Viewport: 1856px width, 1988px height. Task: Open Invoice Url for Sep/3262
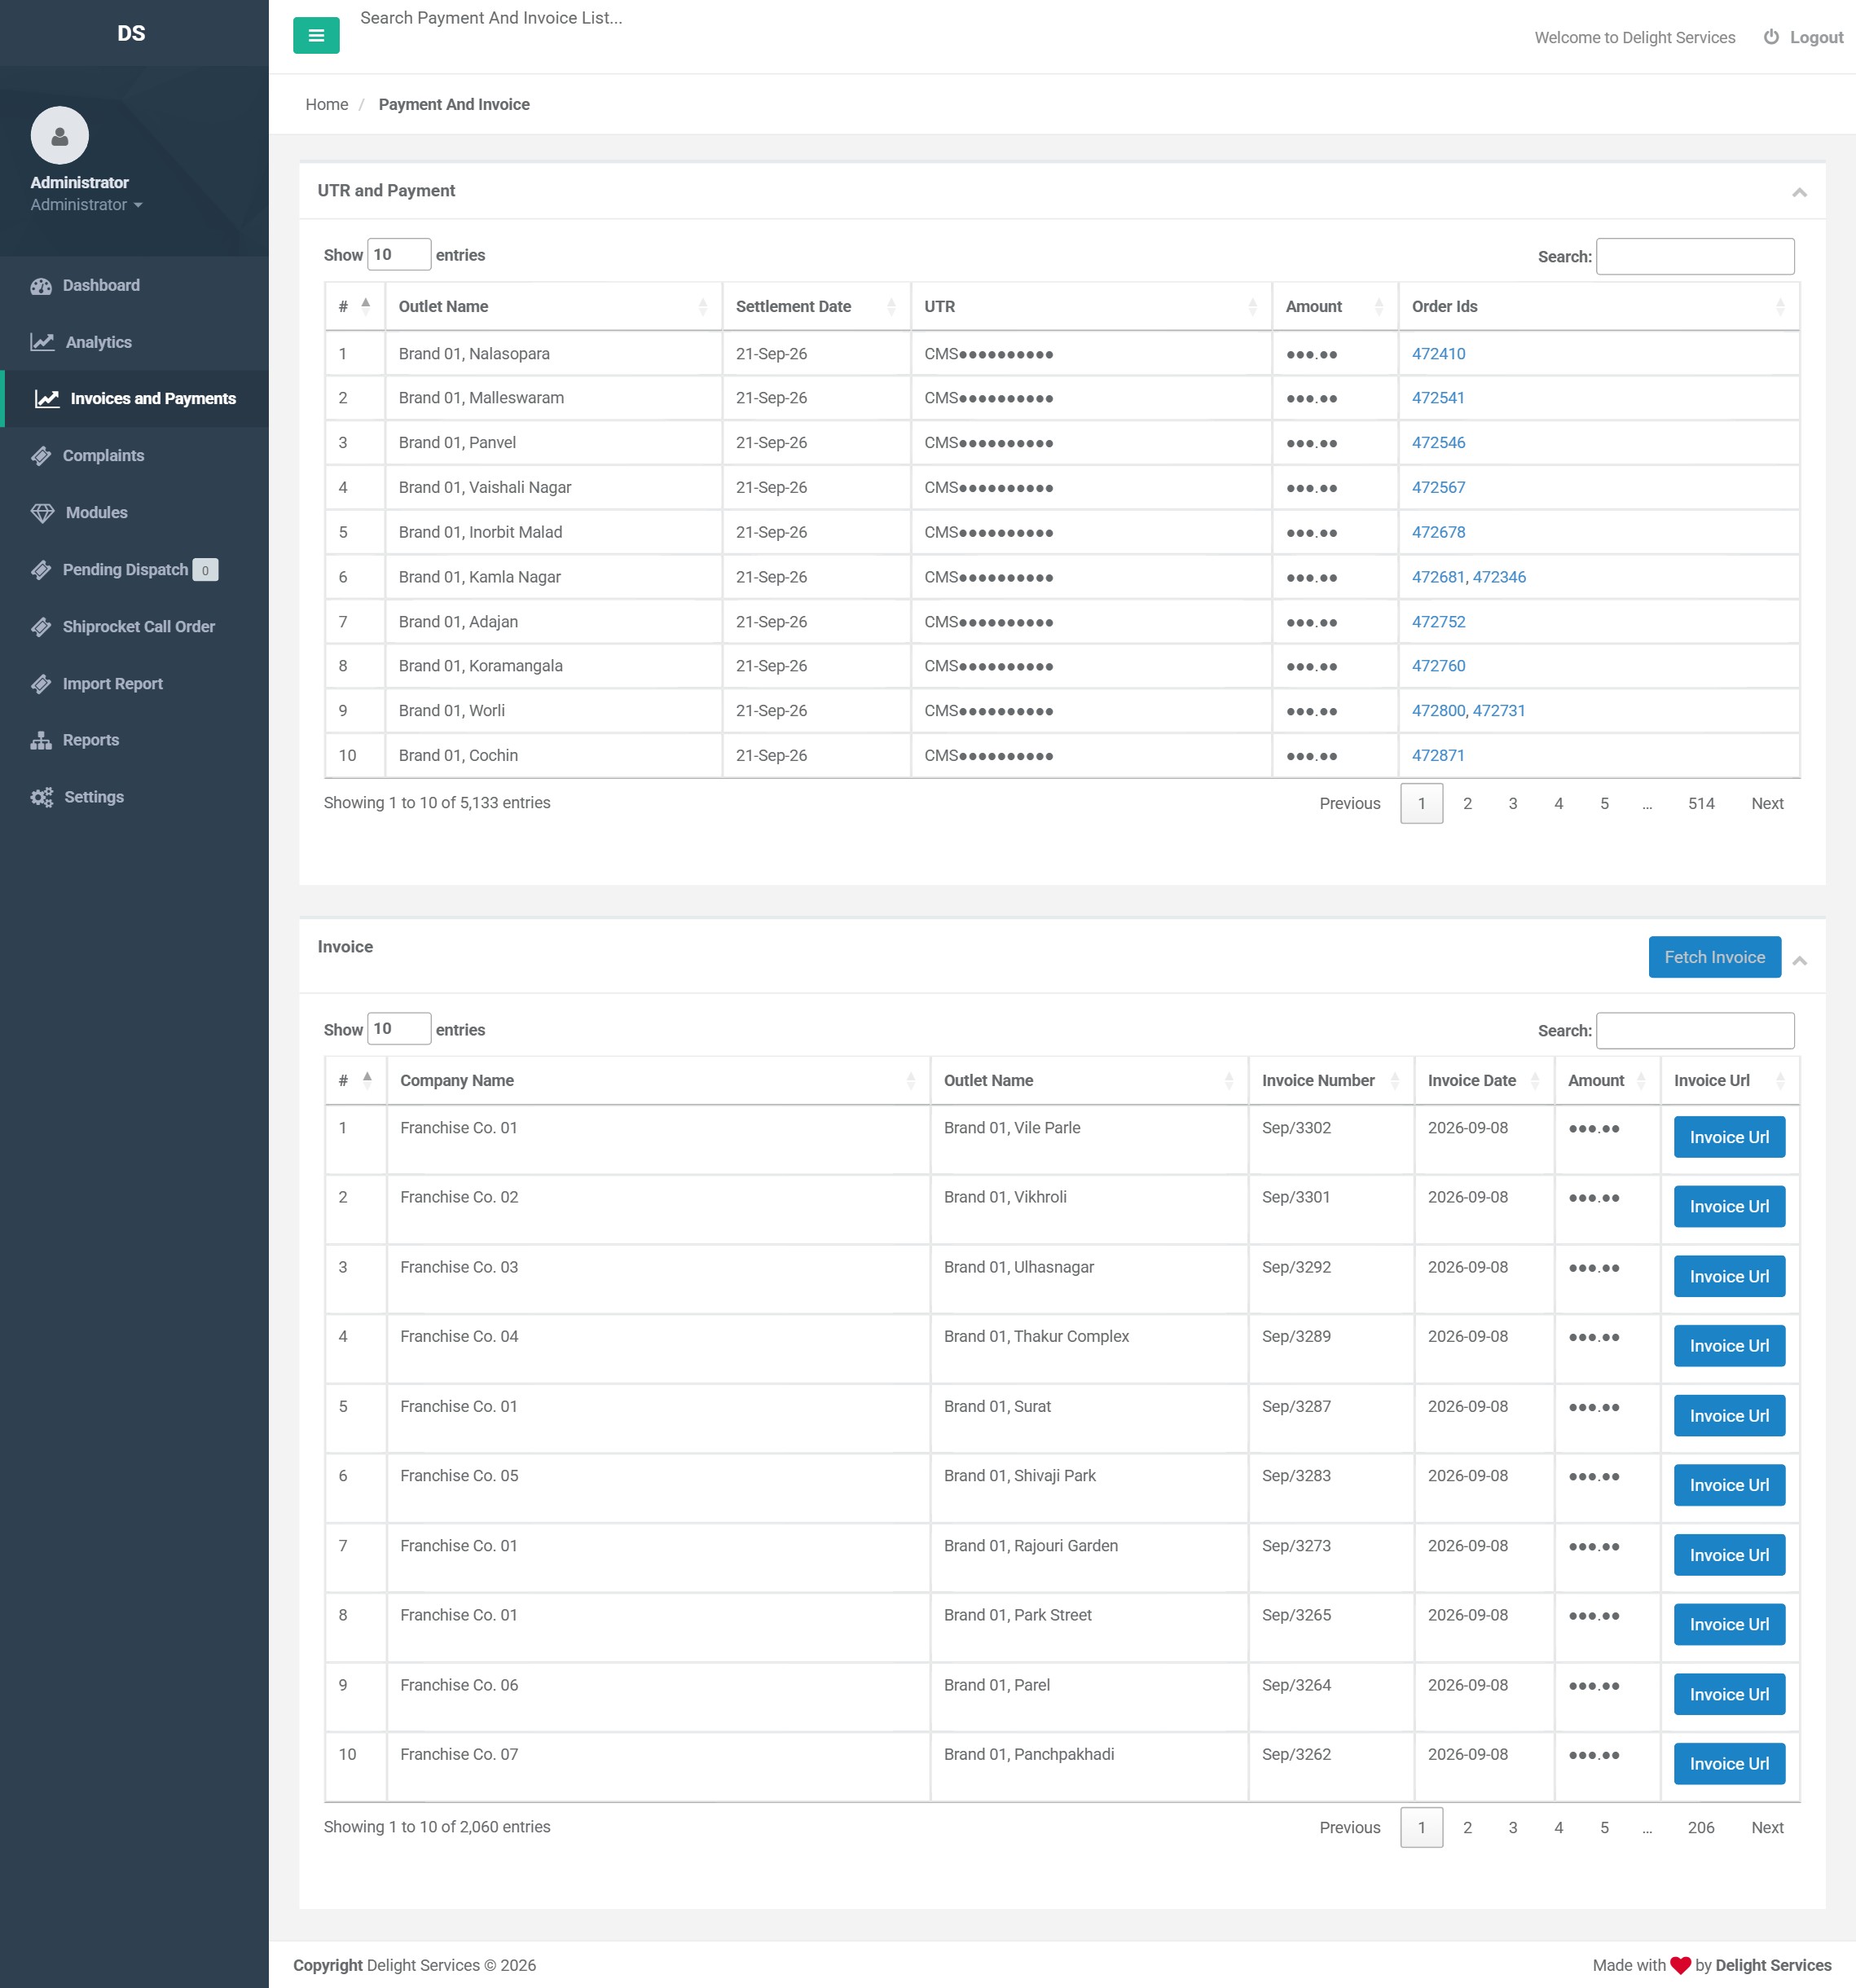(x=1729, y=1764)
